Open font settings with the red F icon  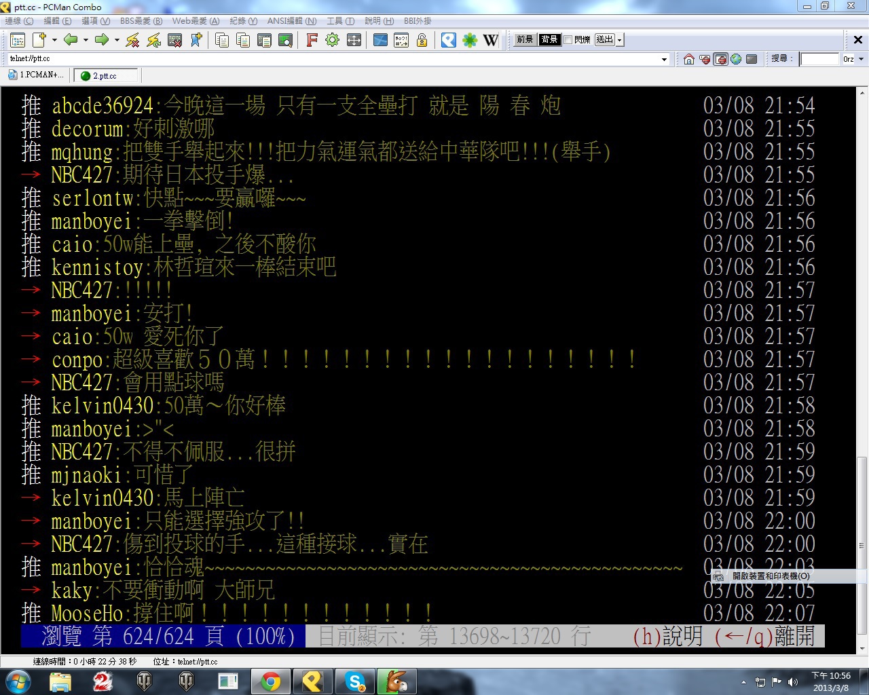pyautogui.click(x=312, y=40)
